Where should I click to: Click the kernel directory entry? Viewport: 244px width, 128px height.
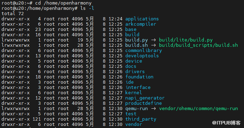point(133,93)
